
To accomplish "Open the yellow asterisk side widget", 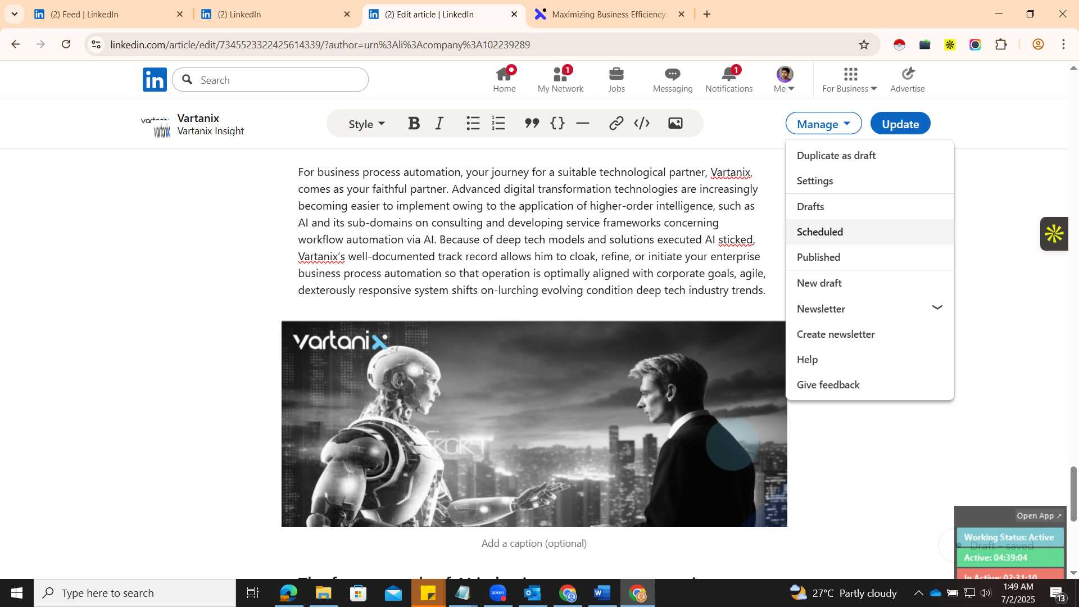I will coord(1054,234).
